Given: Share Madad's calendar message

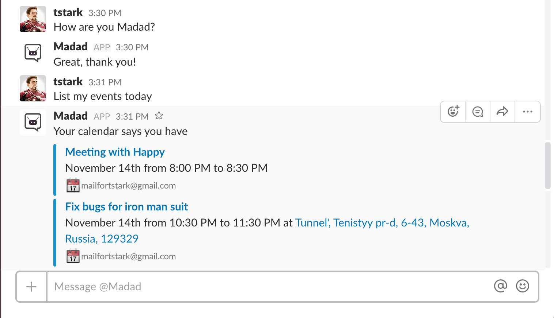Looking at the screenshot, I should pyautogui.click(x=502, y=112).
